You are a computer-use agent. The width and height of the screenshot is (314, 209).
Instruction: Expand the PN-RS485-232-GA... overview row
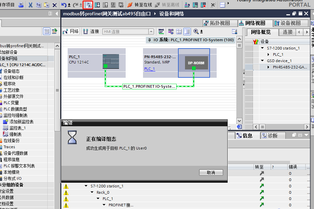[x=268, y=67]
